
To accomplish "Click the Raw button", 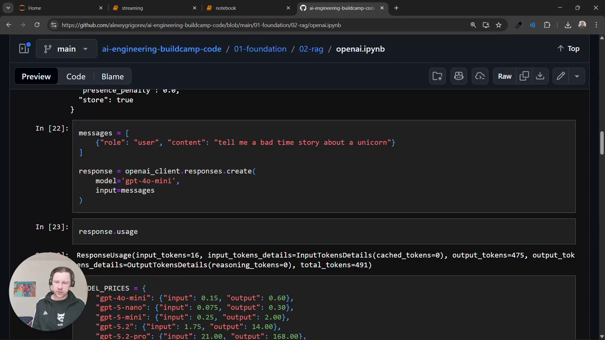I will pyautogui.click(x=504, y=76).
